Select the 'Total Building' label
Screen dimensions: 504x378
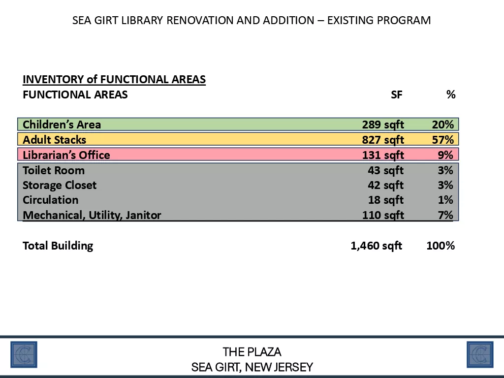pyautogui.click(x=58, y=246)
